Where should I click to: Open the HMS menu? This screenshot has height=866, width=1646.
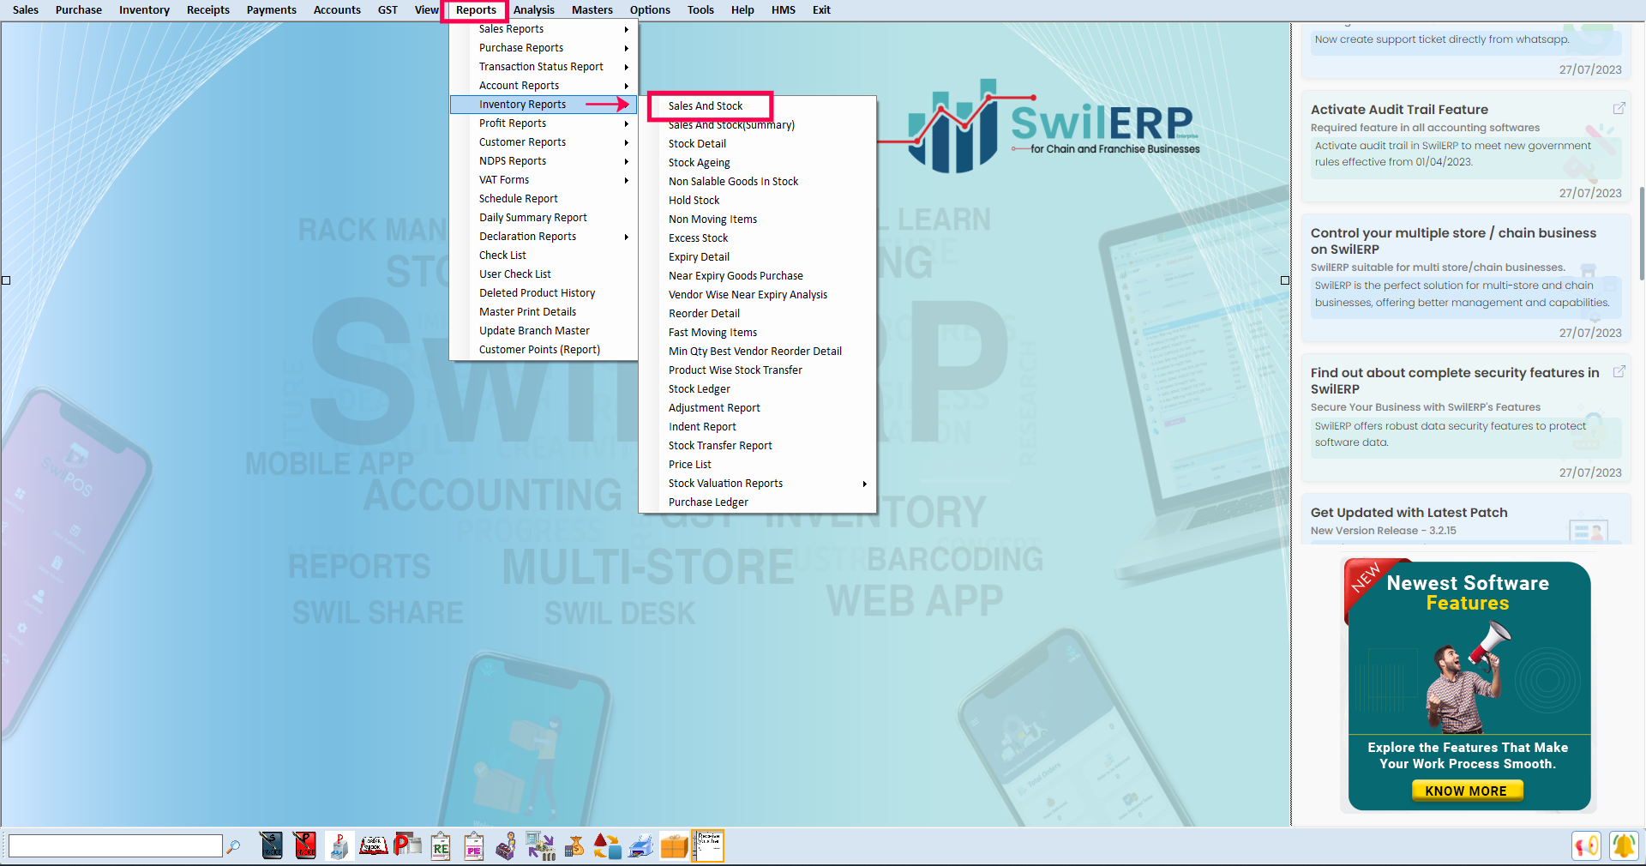pyautogui.click(x=784, y=10)
